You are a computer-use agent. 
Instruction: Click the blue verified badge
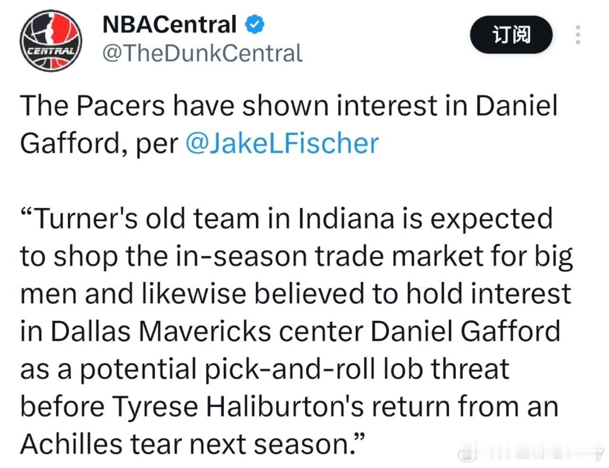pyautogui.click(x=254, y=25)
